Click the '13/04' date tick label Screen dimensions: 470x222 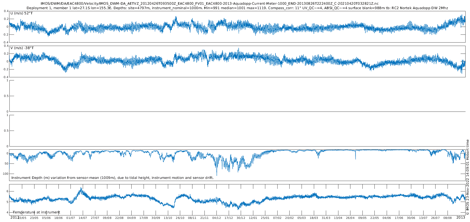point(338,218)
